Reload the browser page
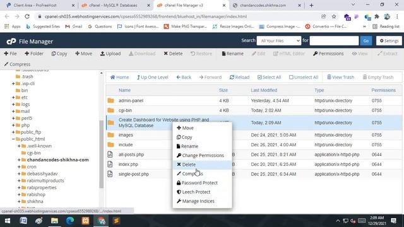This screenshot has width=404, height=227. click(27, 16)
